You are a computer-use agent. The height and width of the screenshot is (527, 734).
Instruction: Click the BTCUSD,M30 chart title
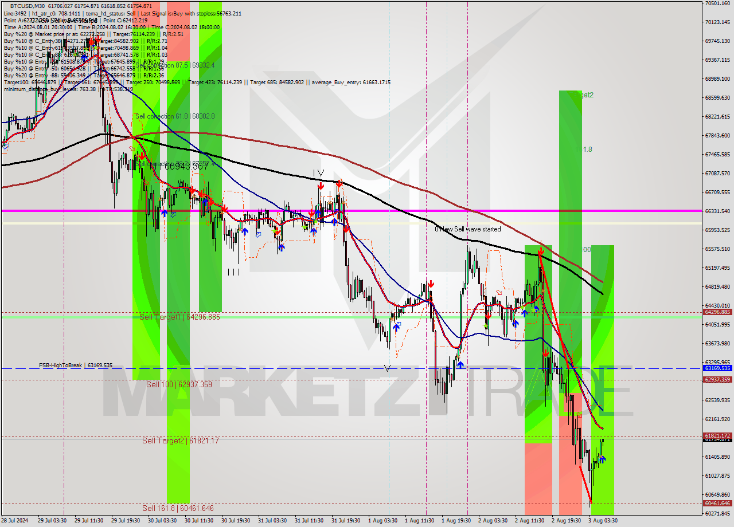[x=28, y=5]
